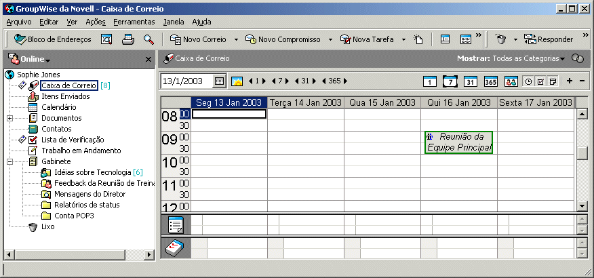Open the Calendário folder
This screenshot has height=278, width=594.
coord(59,107)
